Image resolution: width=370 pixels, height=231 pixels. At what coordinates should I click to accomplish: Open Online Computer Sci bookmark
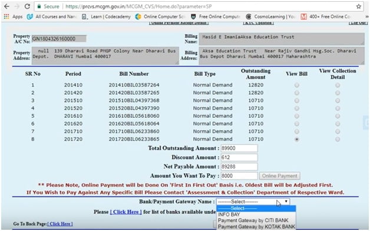pos(160,16)
